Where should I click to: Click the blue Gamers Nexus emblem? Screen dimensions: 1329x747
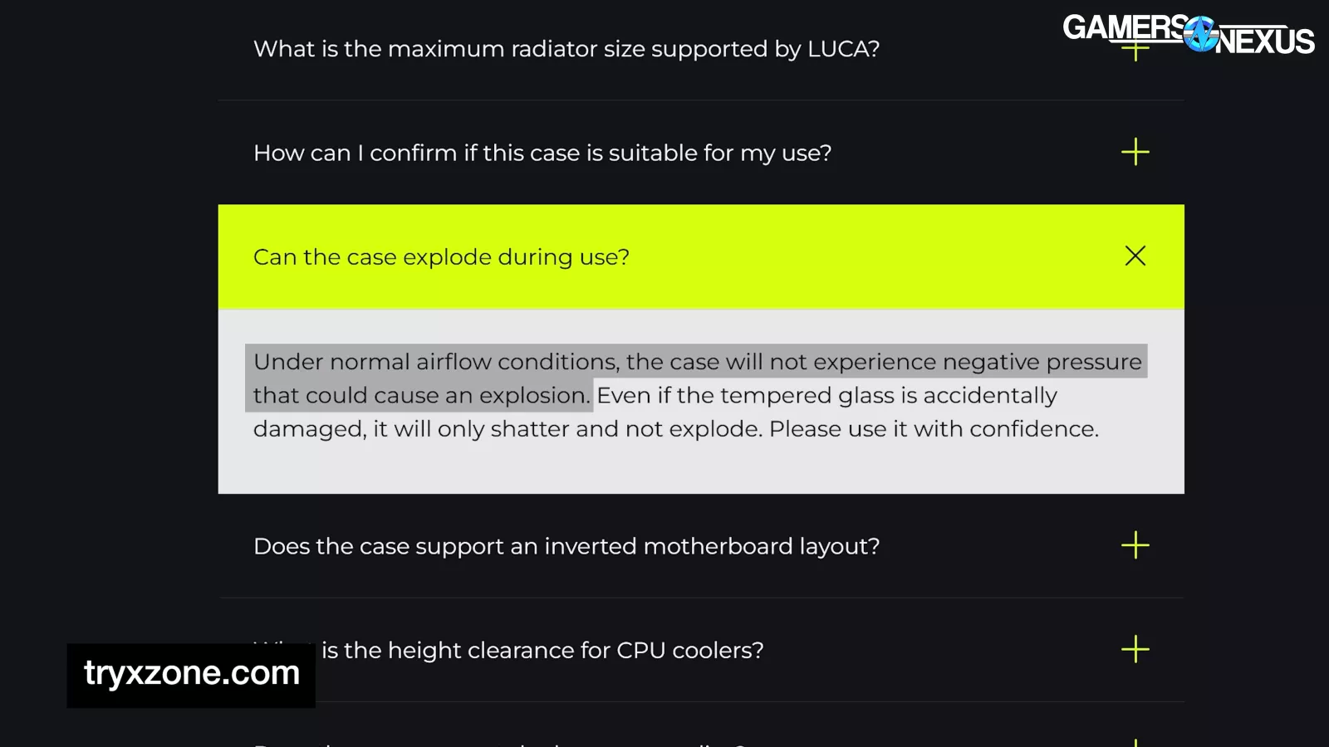pos(1200,34)
